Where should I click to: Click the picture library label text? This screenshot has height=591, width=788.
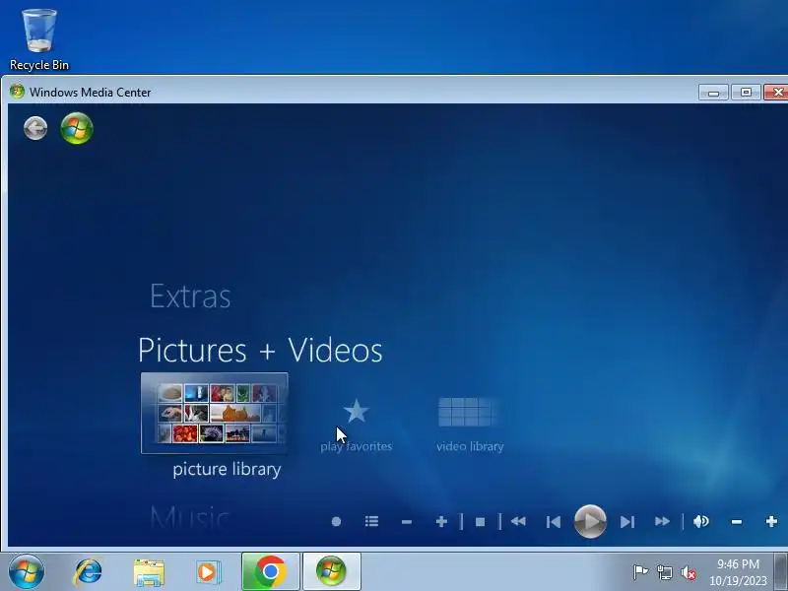pyautogui.click(x=227, y=470)
